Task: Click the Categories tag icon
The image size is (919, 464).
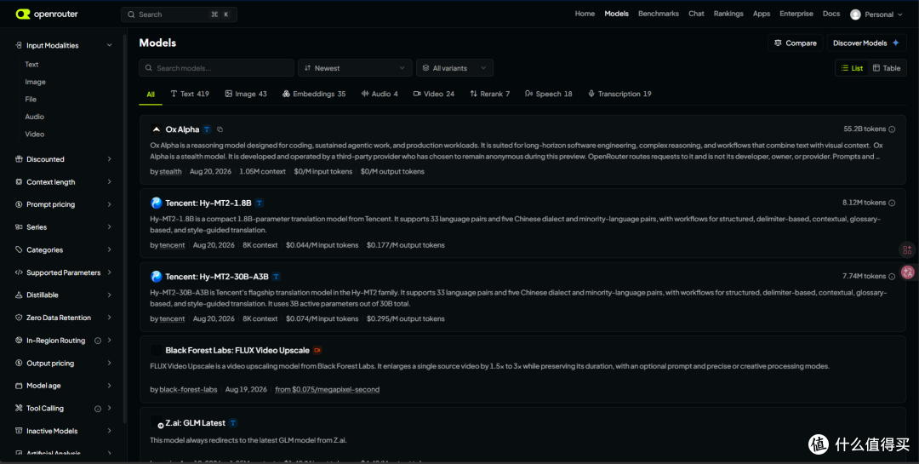Action: 19,250
